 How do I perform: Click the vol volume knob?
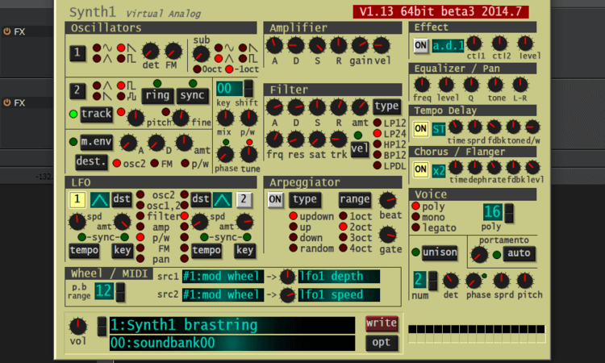[78, 326]
